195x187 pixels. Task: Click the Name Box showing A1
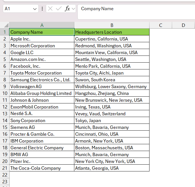coord(21,8)
